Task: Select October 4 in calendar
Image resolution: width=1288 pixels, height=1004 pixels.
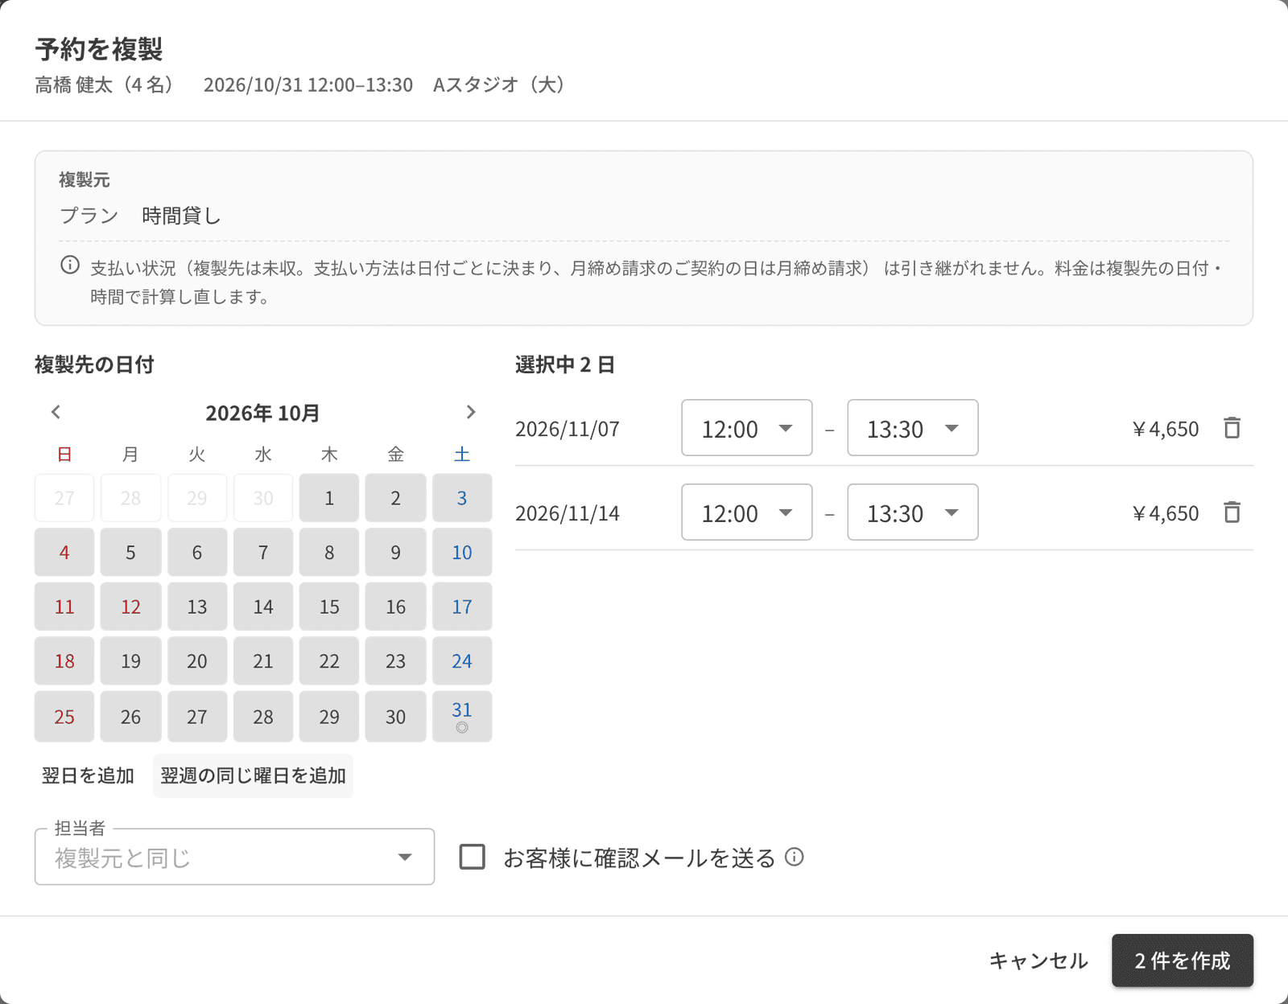Action: pyautogui.click(x=64, y=553)
